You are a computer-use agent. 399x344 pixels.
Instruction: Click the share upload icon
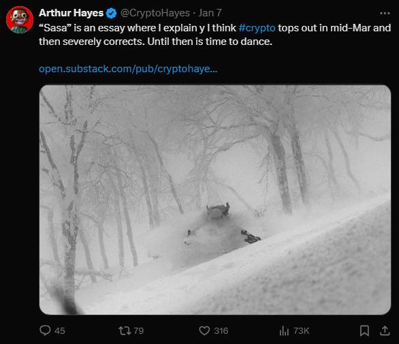385,330
